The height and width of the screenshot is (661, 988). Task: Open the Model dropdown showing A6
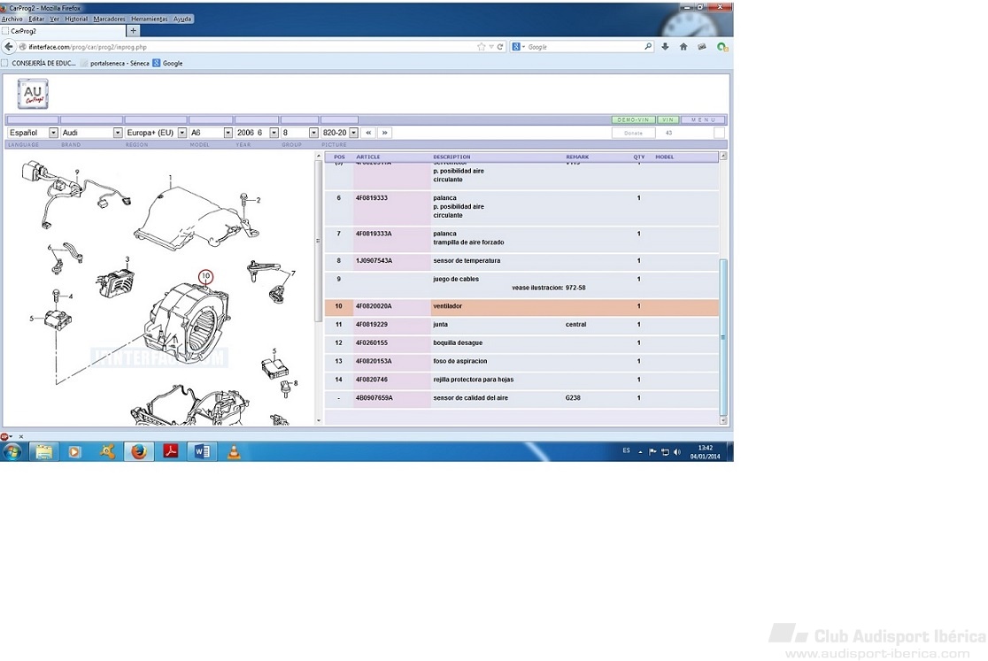(x=211, y=133)
